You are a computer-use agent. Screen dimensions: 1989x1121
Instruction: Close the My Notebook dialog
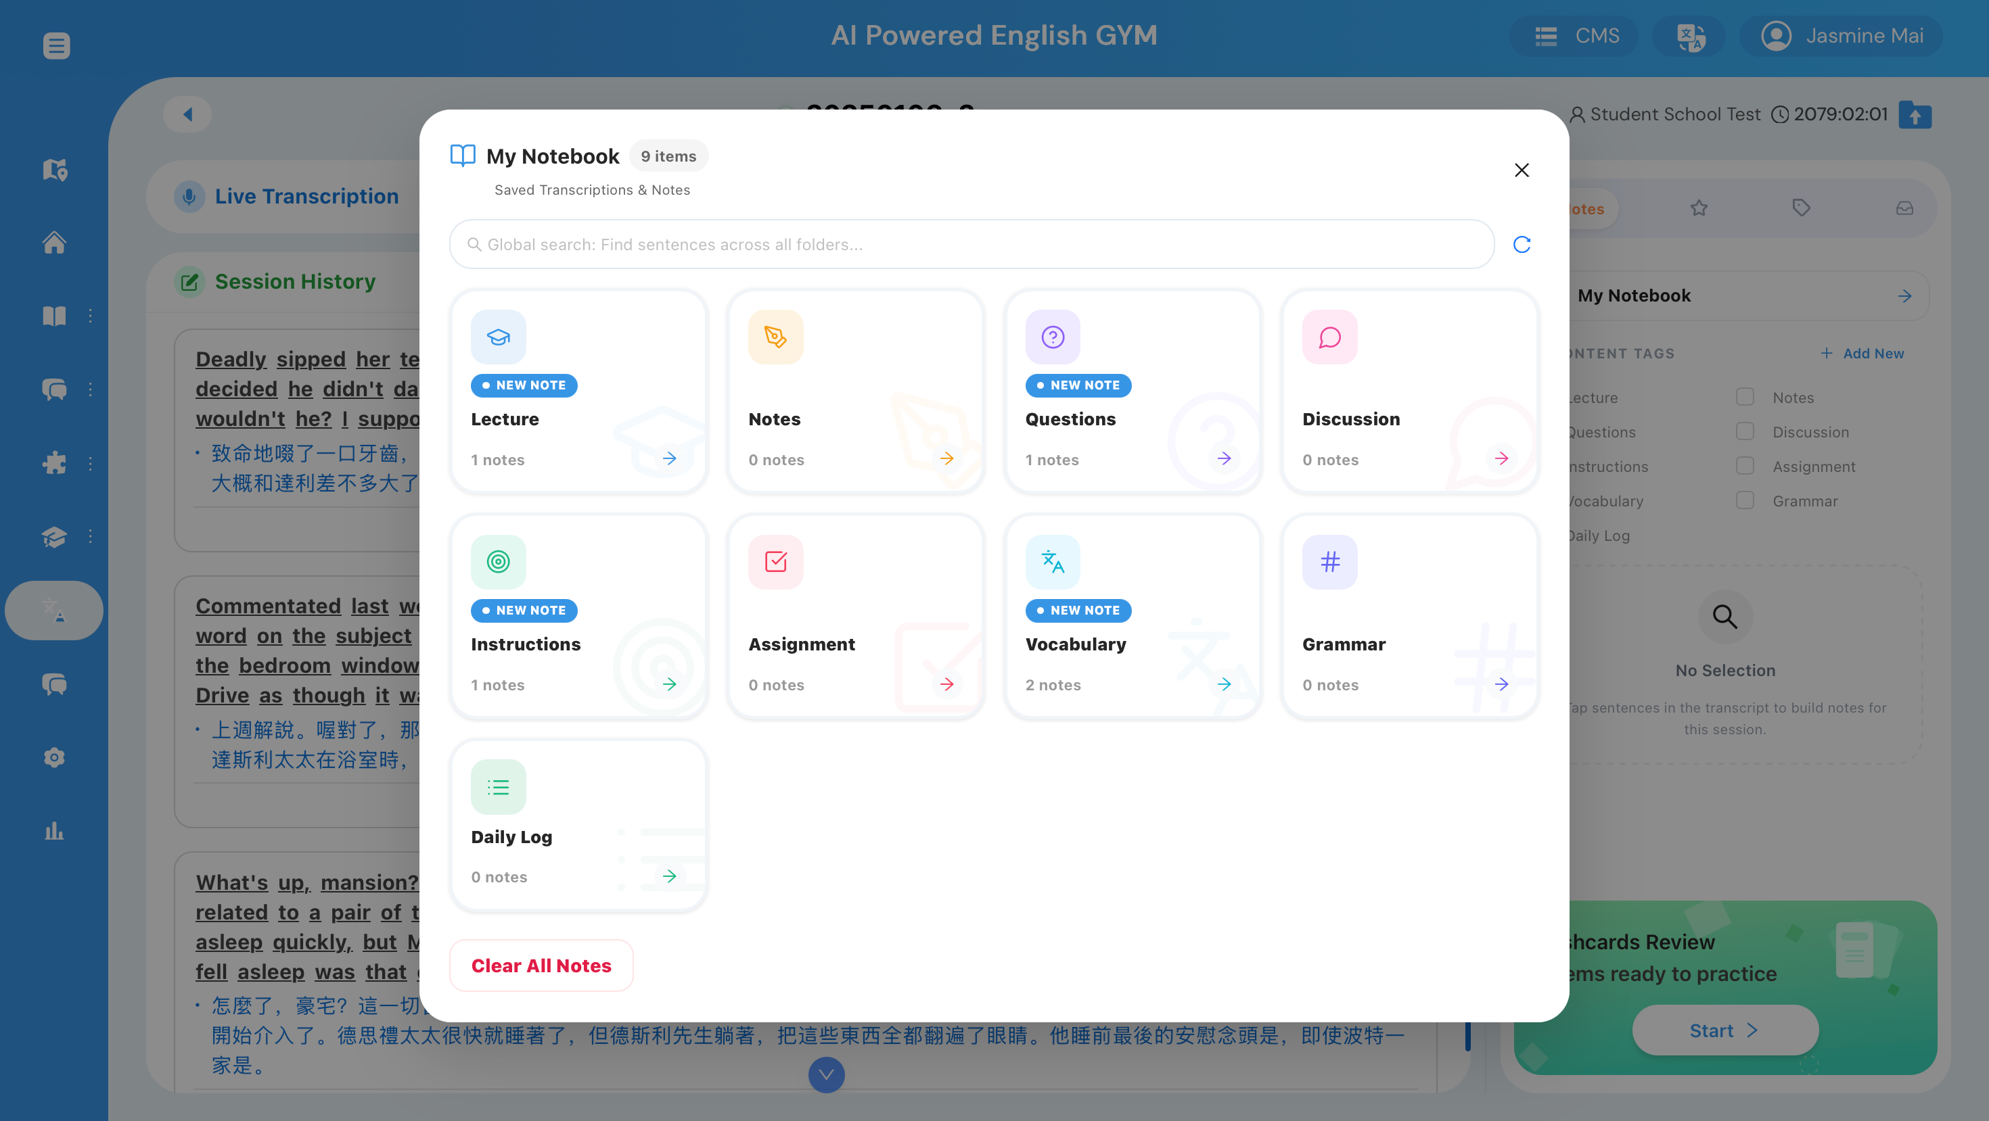point(1521,170)
